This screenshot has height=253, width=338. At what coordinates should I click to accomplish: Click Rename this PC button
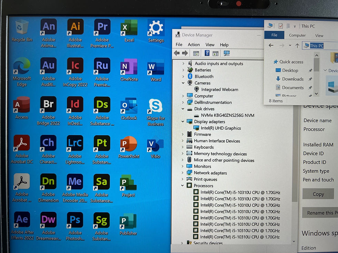(320, 213)
